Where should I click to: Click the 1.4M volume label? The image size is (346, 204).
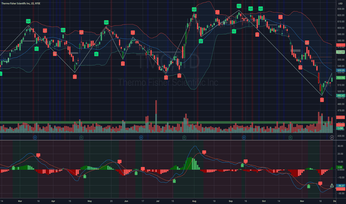340,128
